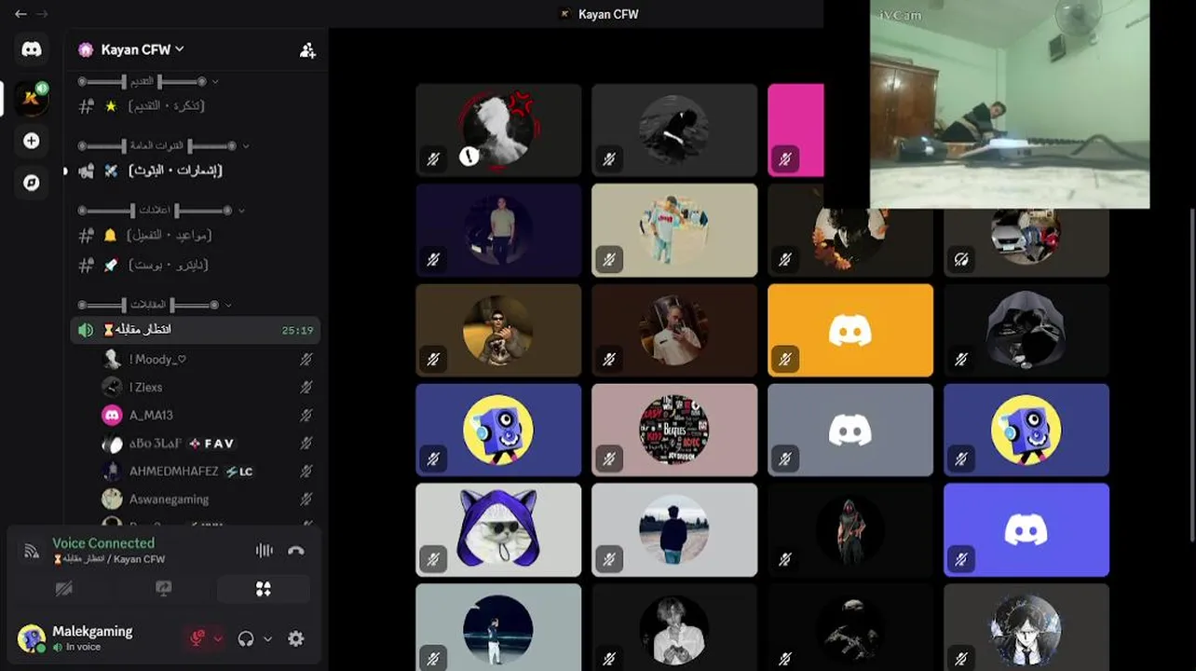Select aBo 3LaF in voice list
1196x671 pixels.
(x=207, y=443)
